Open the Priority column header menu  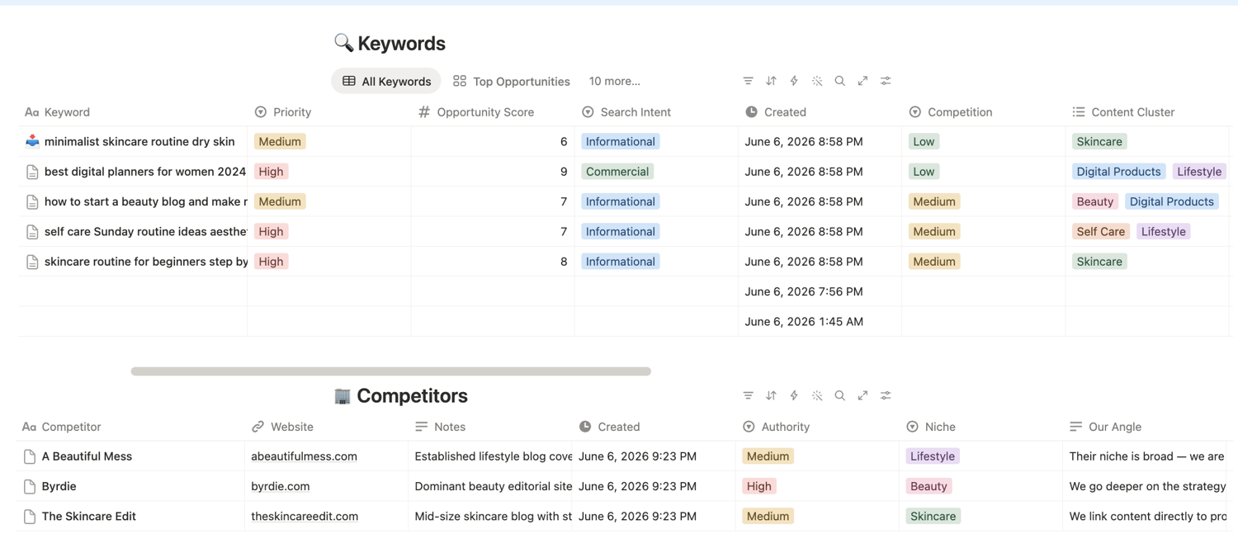point(329,111)
